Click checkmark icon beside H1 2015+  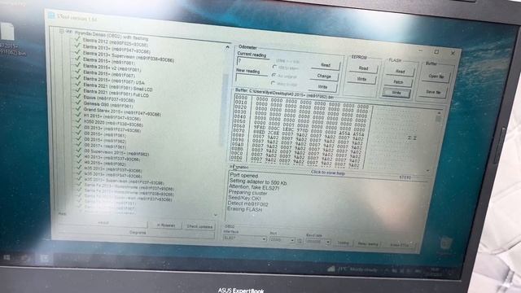(x=78, y=115)
